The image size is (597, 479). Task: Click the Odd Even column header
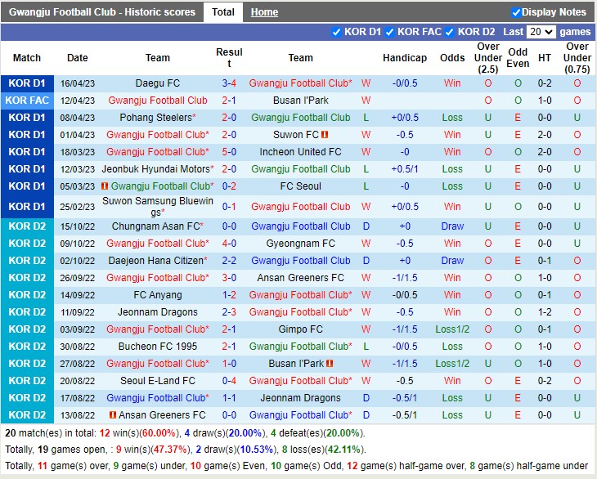point(518,58)
